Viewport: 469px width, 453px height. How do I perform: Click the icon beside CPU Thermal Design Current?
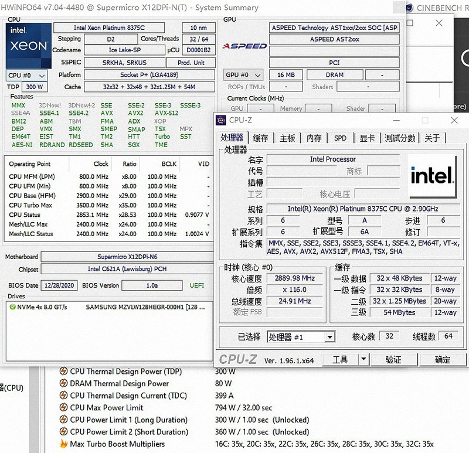click(x=63, y=396)
